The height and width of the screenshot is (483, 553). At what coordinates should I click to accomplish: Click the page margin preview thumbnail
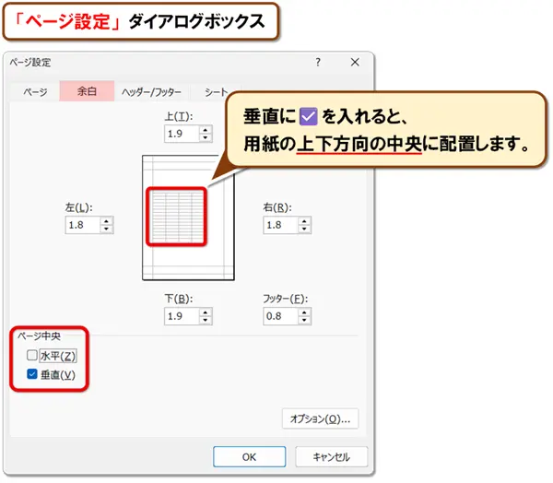[188, 218]
